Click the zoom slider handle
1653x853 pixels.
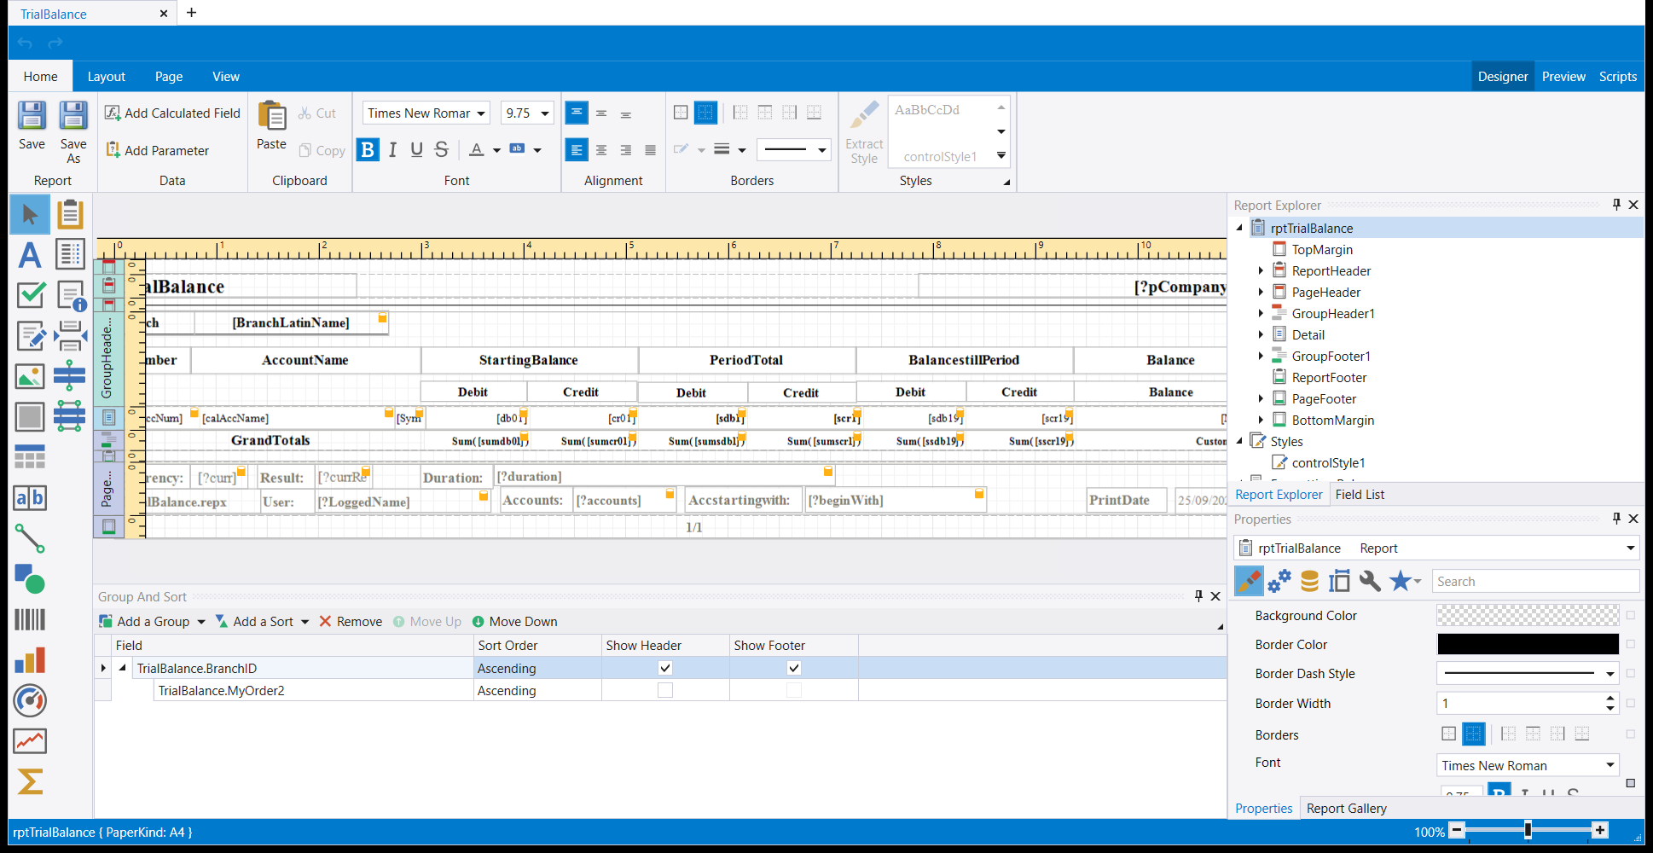[x=1528, y=830]
